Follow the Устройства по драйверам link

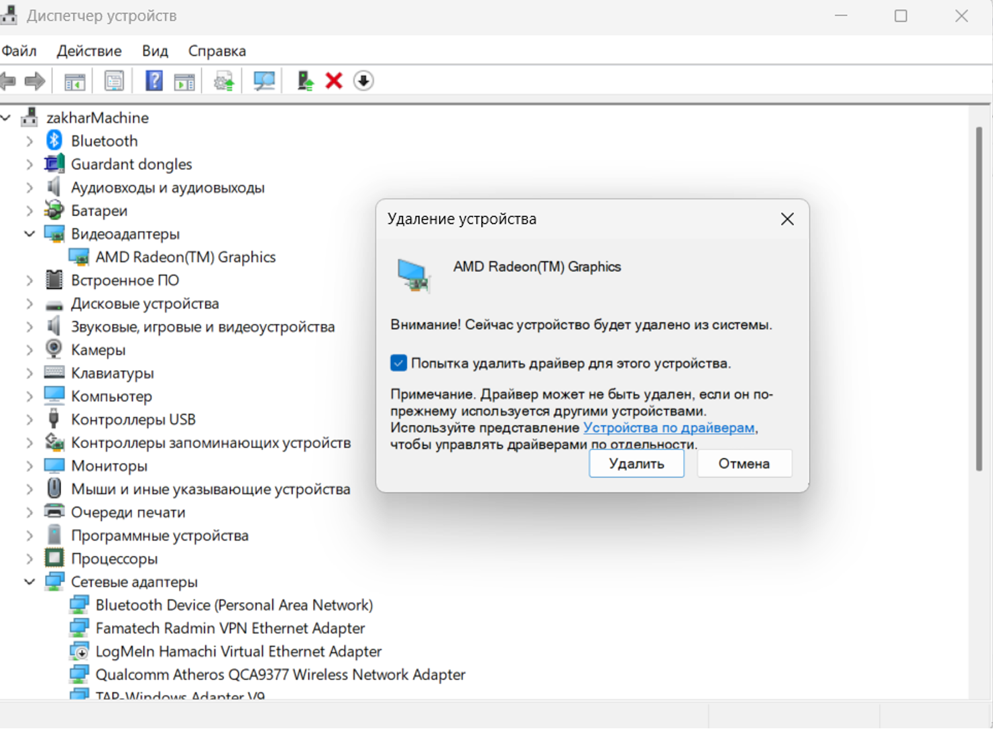click(x=668, y=428)
